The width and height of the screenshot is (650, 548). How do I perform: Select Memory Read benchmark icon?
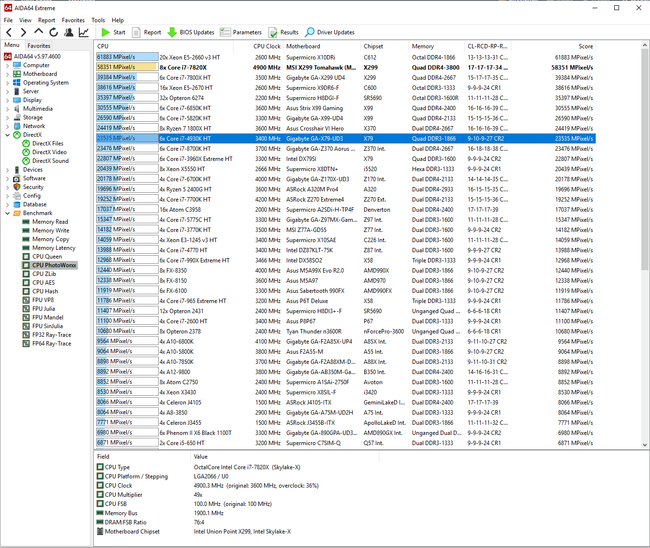click(x=26, y=222)
